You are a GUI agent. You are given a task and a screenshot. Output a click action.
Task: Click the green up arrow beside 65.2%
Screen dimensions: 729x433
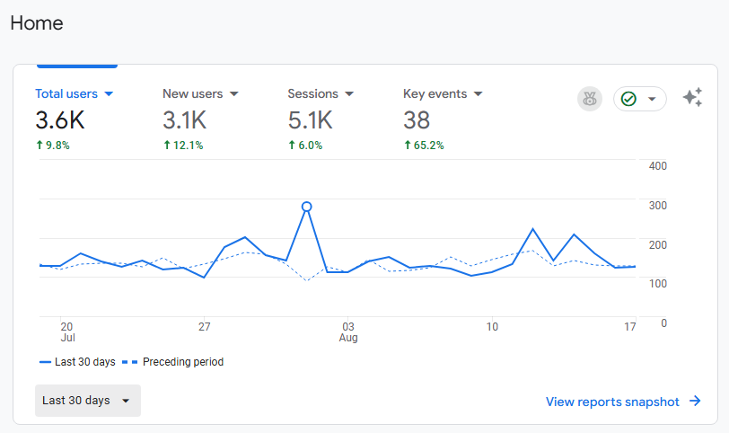click(408, 145)
